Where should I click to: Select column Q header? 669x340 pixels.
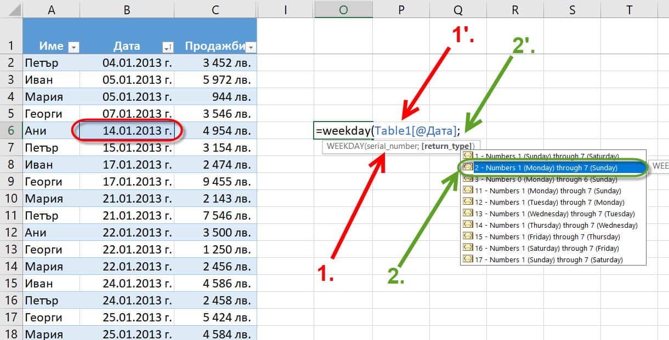pos(458,9)
